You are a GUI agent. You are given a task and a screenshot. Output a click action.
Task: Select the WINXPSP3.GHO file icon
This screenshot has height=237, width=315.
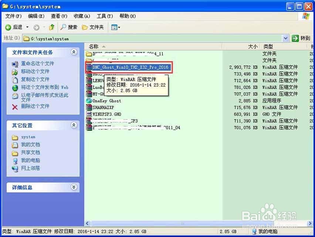89,114
